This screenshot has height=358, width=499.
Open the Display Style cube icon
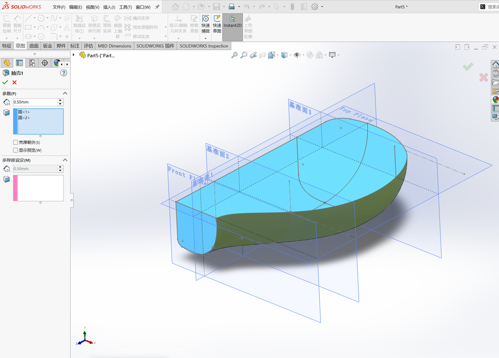[285, 55]
